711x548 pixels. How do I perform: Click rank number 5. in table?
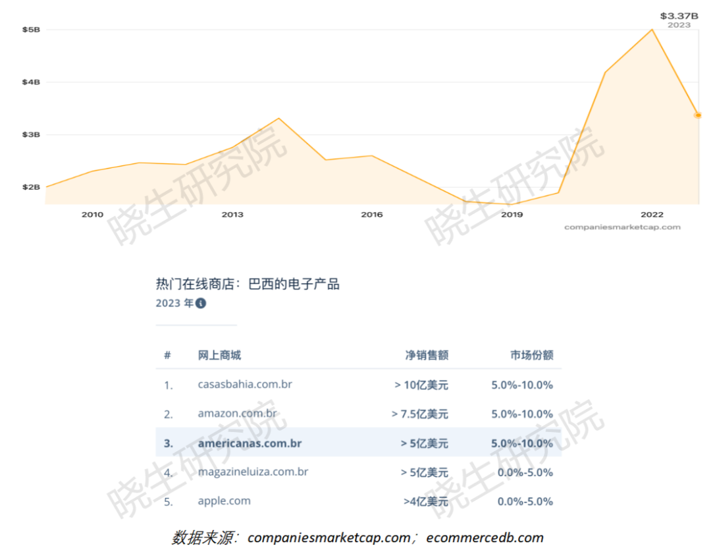[169, 502]
